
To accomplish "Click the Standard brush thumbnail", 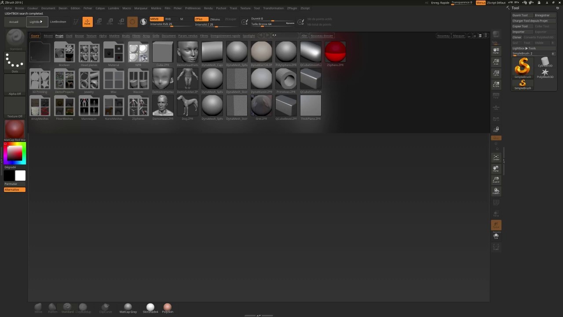I will coord(15,39).
